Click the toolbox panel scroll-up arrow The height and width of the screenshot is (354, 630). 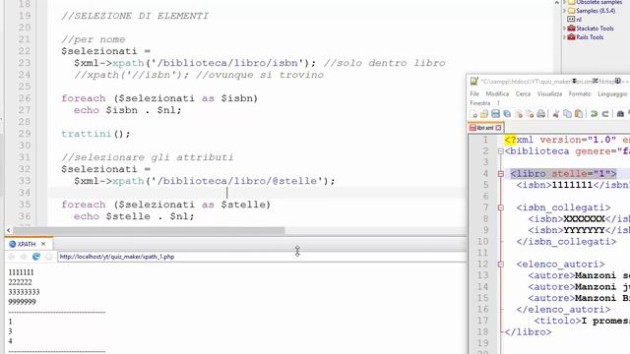pos(556,3)
